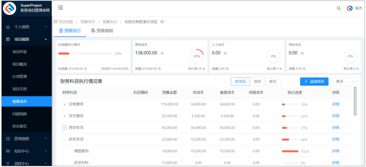The width and height of the screenshot is (366, 167).
Task: Click the 总成本 column header
Action: [198, 92]
